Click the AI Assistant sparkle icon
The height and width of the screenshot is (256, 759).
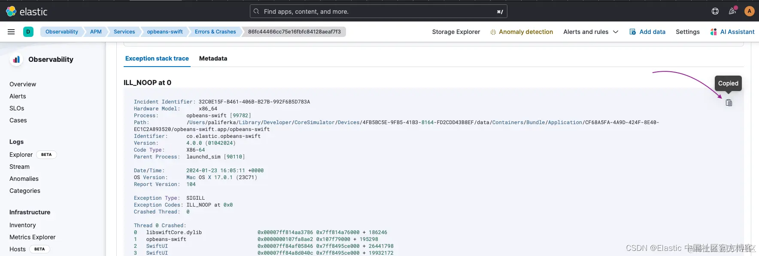point(713,32)
